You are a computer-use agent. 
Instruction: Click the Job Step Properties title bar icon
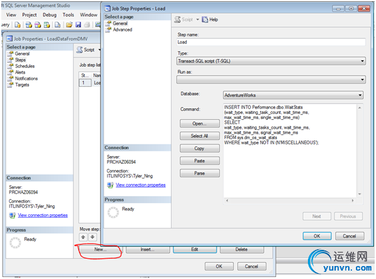108,8
